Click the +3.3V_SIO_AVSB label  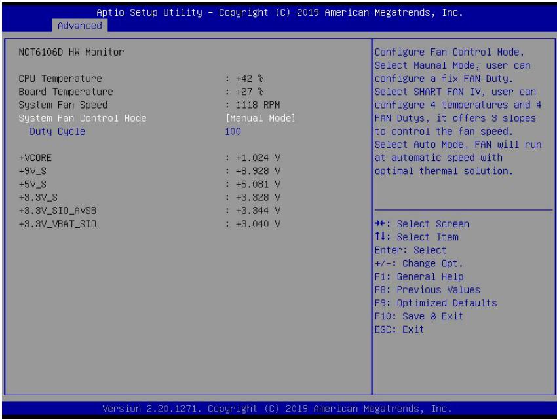(58, 211)
